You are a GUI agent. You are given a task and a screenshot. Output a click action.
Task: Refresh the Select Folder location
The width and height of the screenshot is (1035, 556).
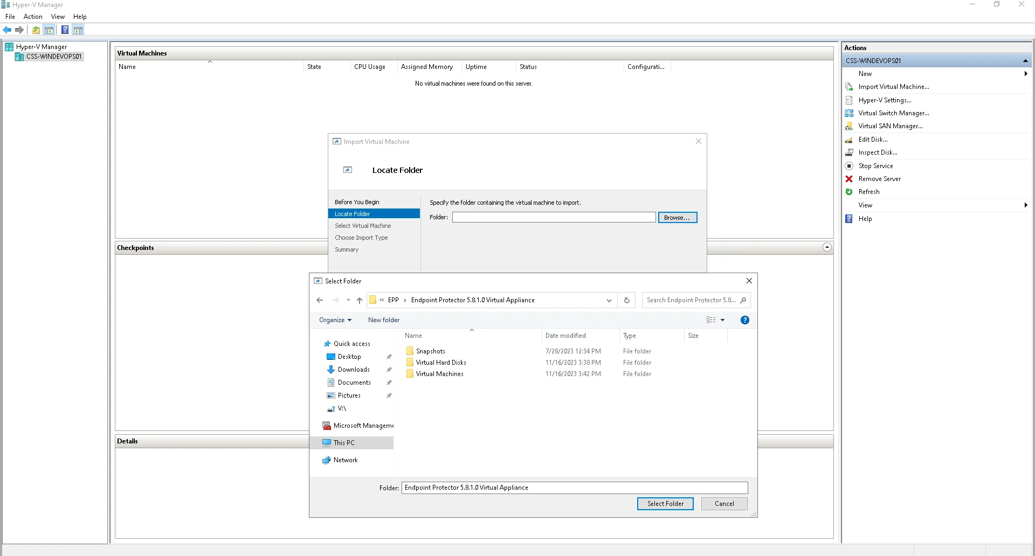click(626, 301)
